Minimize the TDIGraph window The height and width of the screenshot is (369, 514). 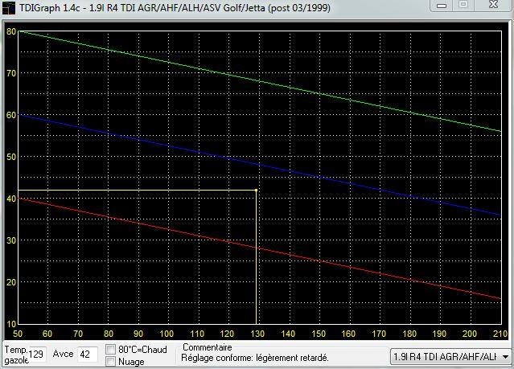pyautogui.click(x=442, y=6)
